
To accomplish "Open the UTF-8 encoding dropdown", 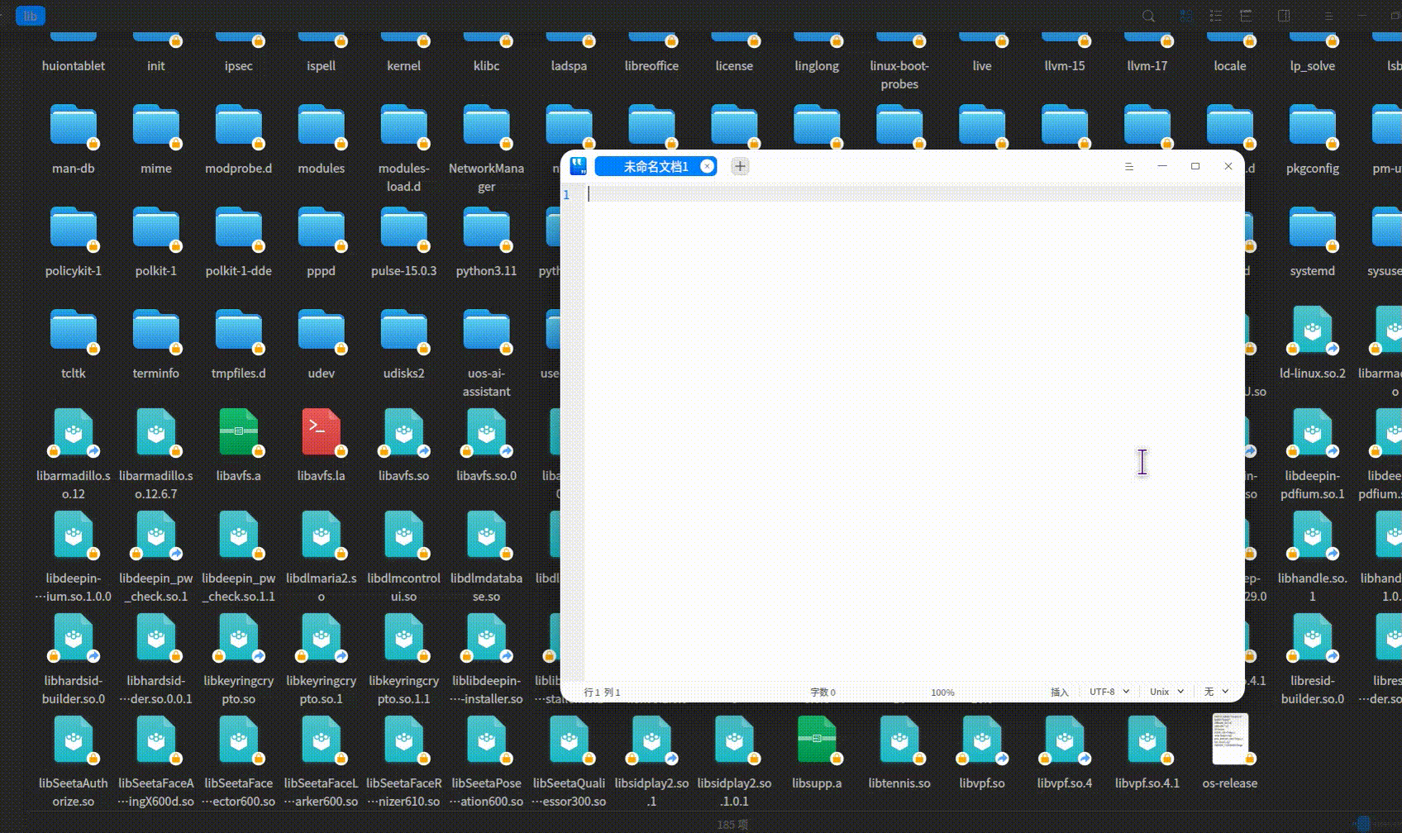I will click(x=1109, y=692).
